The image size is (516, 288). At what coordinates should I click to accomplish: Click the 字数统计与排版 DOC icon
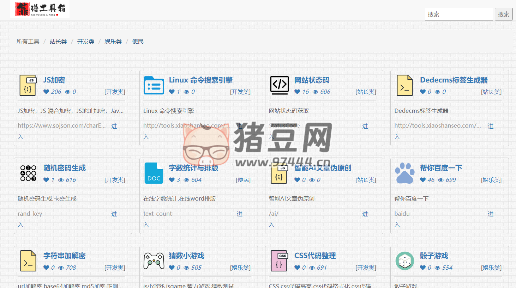[154, 173]
